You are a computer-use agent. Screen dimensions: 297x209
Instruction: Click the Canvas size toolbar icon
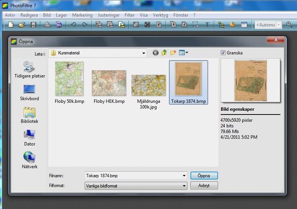pyautogui.click(x=110, y=25)
